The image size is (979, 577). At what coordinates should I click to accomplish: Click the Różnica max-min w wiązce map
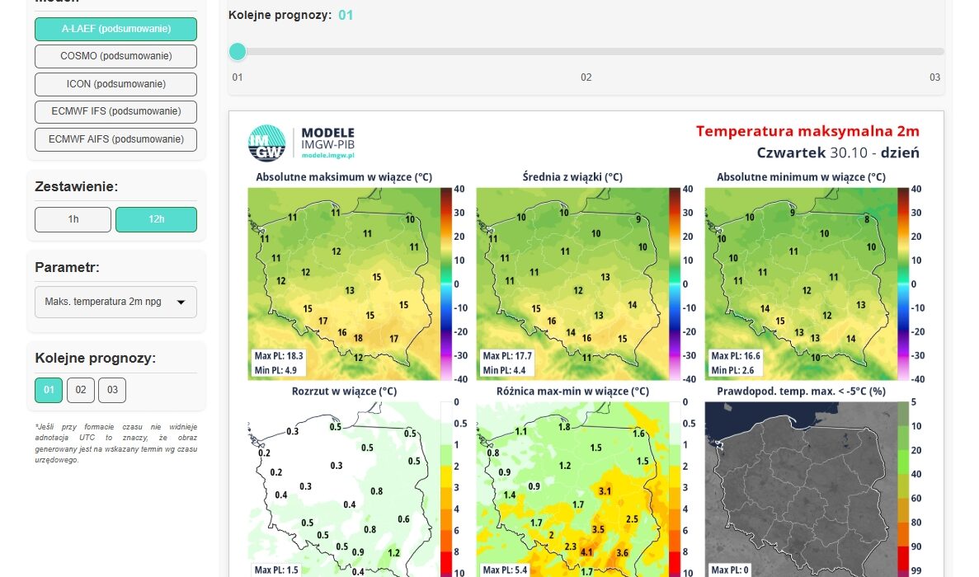click(x=571, y=490)
